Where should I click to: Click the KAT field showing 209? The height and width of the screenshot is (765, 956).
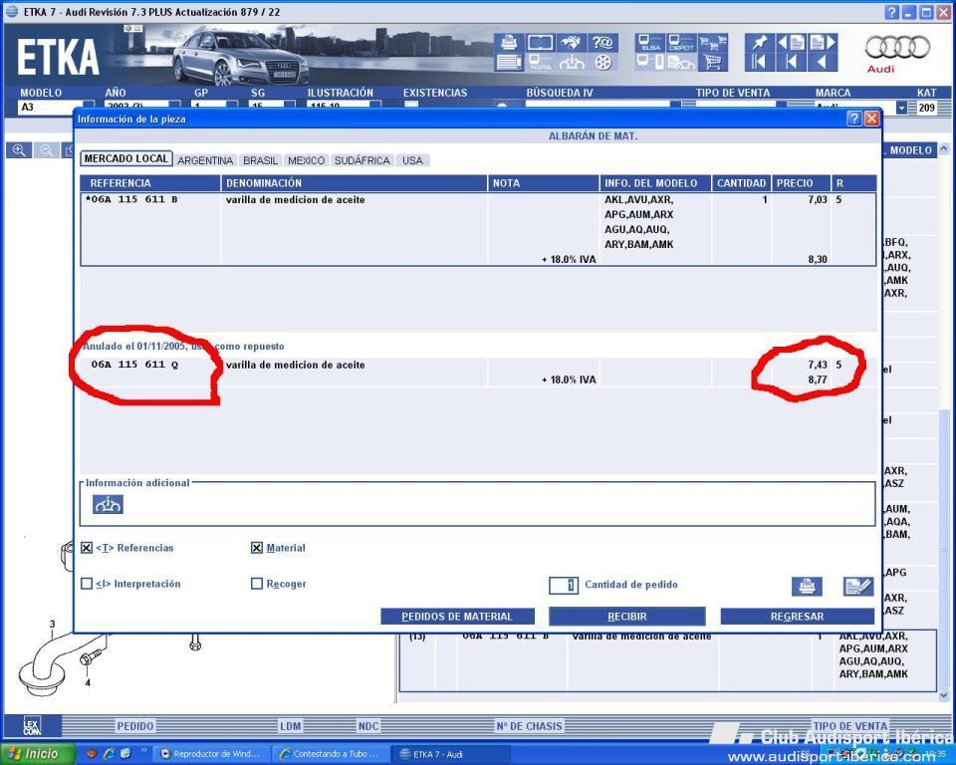tap(926, 108)
